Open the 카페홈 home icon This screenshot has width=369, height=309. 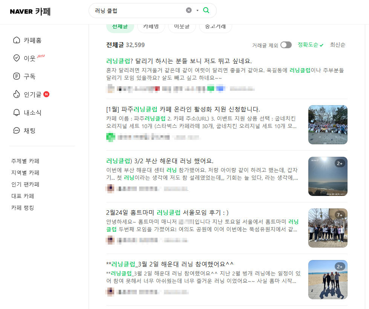pos(17,40)
